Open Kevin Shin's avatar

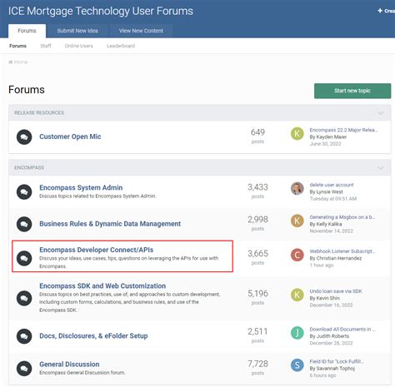[297, 295]
